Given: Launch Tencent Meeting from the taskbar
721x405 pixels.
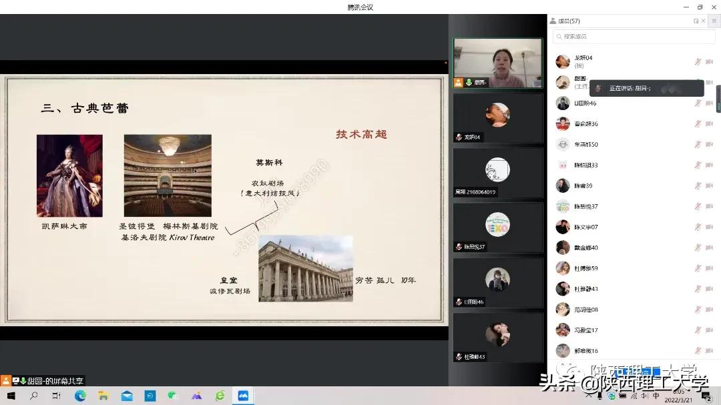Looking at the screenshot, I should [243, 396].
